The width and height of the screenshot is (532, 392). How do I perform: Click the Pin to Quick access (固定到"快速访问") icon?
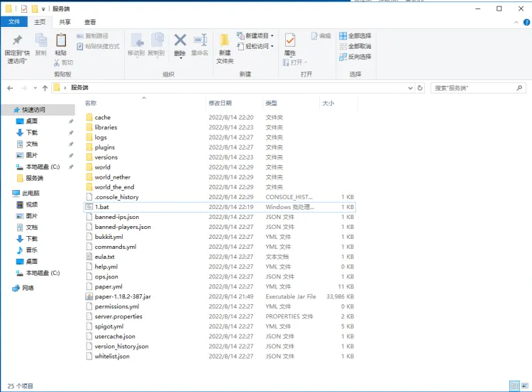click(17, 41)
